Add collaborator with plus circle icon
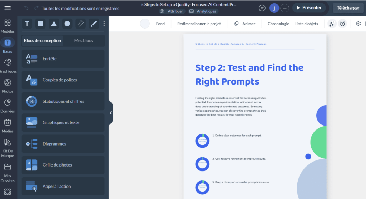 (285, 8)
